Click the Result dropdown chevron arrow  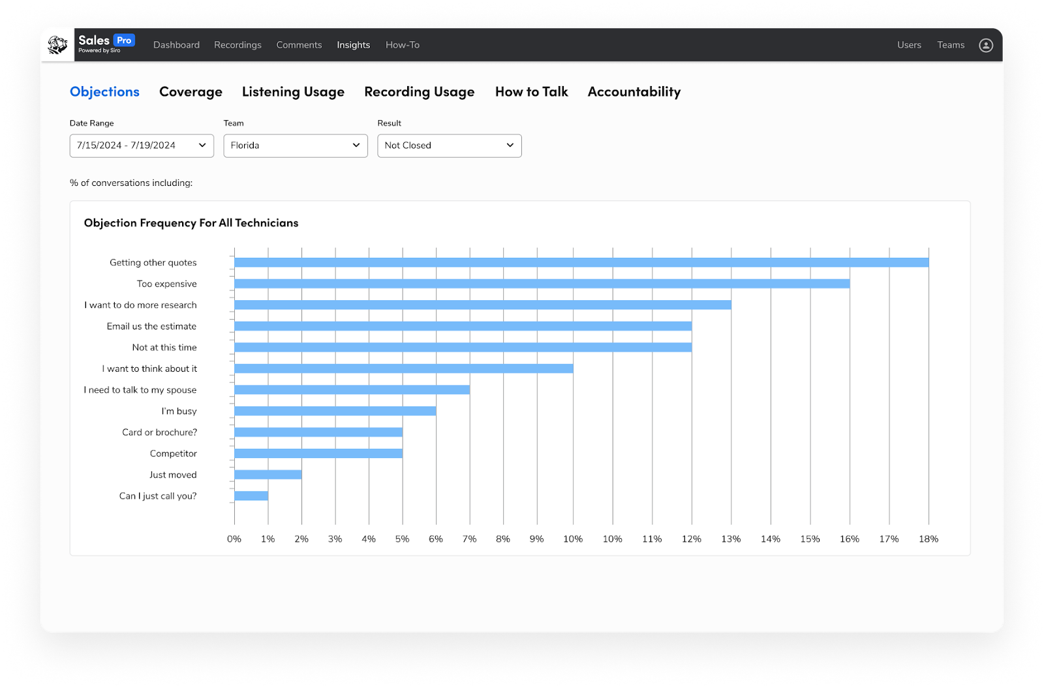pyautogui.click(x=510, y=145)
